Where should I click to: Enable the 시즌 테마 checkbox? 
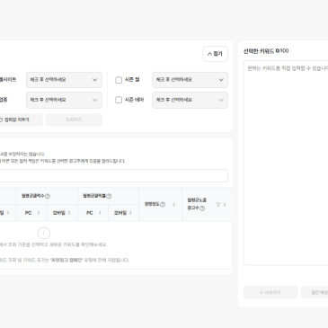pyautogui.click(x=119, y=100)
